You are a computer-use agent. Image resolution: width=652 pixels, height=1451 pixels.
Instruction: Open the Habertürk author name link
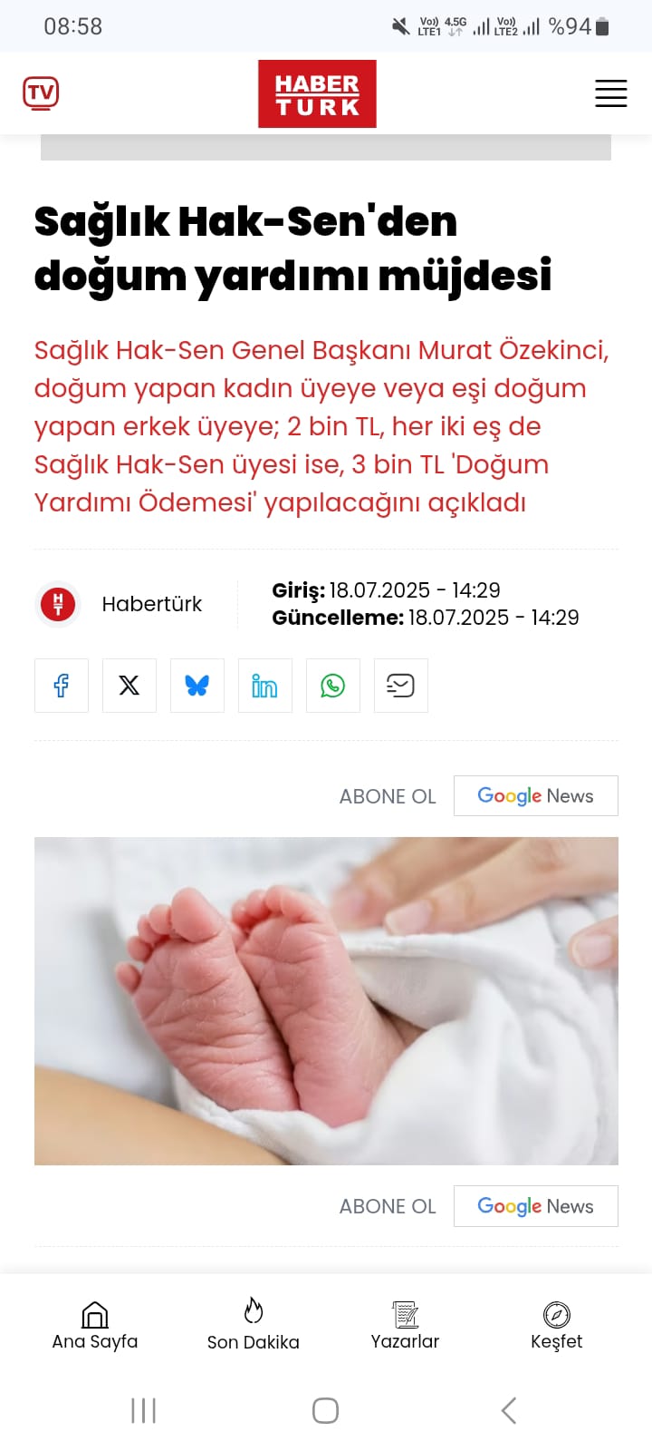tap(151, 604)
